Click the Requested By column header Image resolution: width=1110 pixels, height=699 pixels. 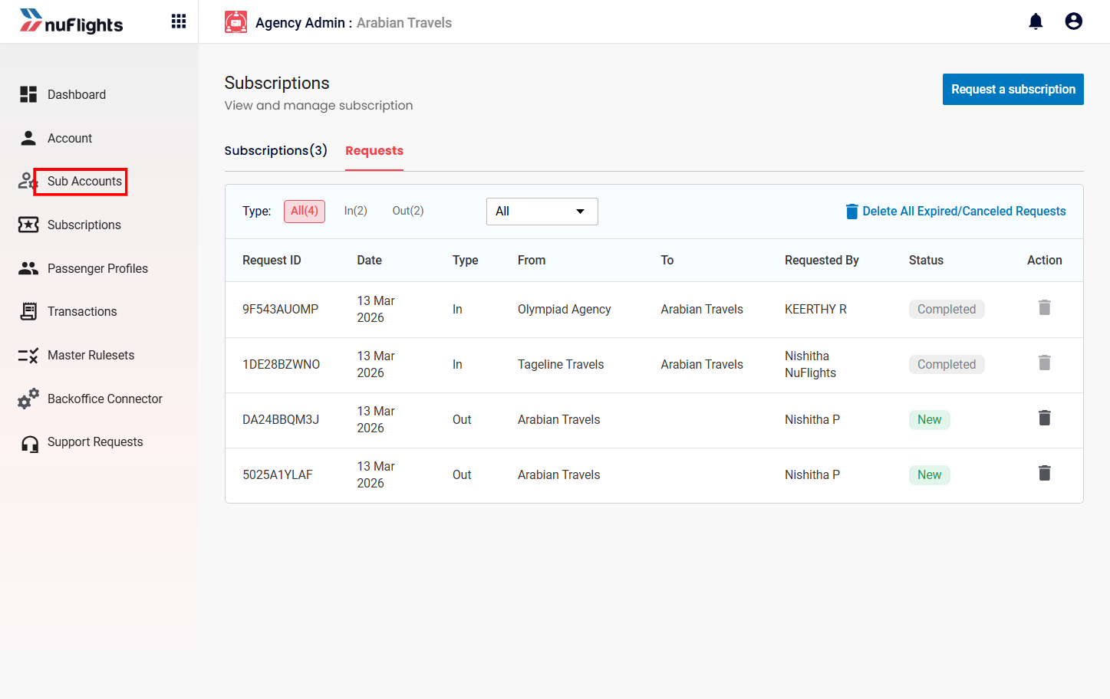(x=822, y=261)
